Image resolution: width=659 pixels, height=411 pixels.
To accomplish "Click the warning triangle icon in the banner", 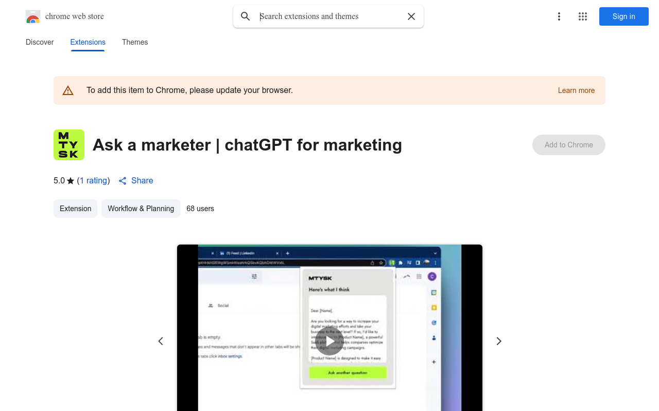I will tap(68, 90).
